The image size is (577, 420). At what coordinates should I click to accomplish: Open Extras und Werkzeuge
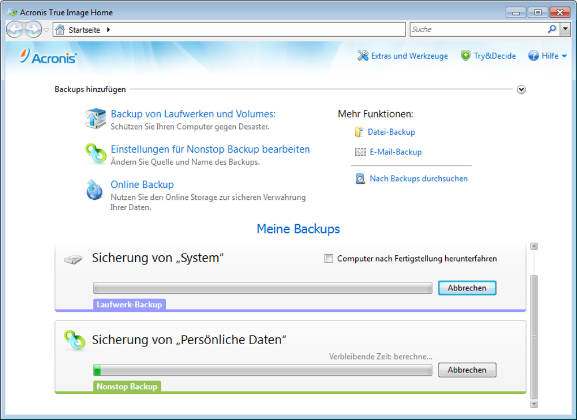(x=409, y=56)
